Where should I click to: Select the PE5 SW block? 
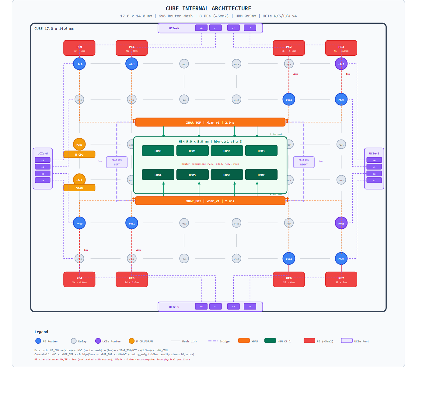click(x=132, y=280)
